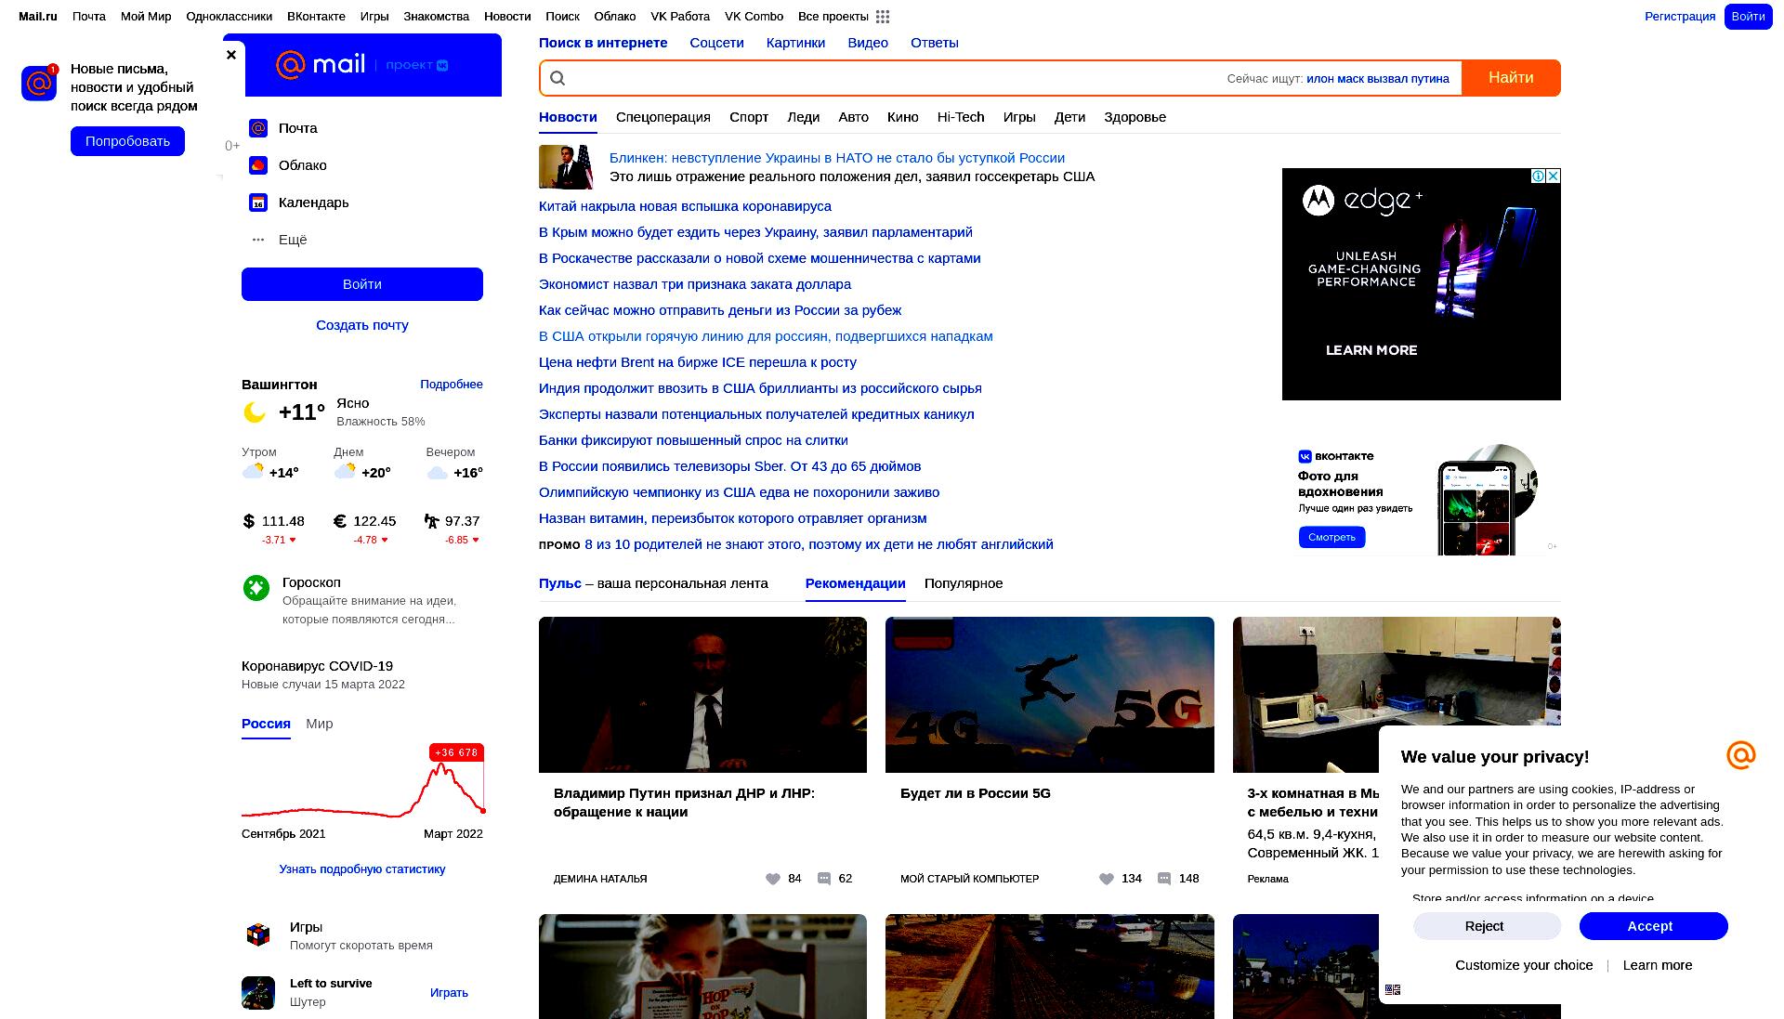Click the Left to survive game icon
Image resolution: width=1784 pixels, height=1019 pixels.
point(258,992)
